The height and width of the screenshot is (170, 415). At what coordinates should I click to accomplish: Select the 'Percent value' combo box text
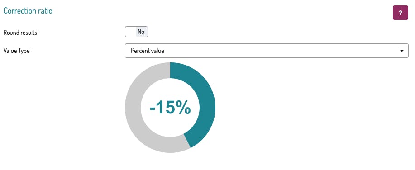(x=148, y=51)
